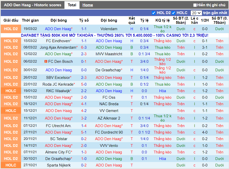Open SC Telstar team link

coord(59,139)
